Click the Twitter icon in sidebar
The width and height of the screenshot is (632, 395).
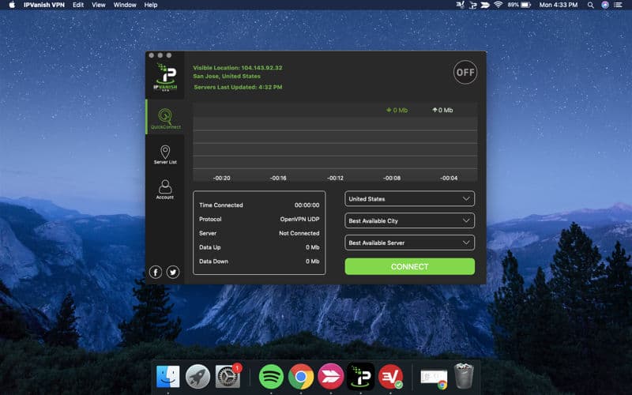[x=173, y=272]
